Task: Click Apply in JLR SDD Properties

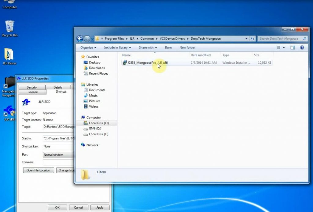Action: click(x=100, y=207)
